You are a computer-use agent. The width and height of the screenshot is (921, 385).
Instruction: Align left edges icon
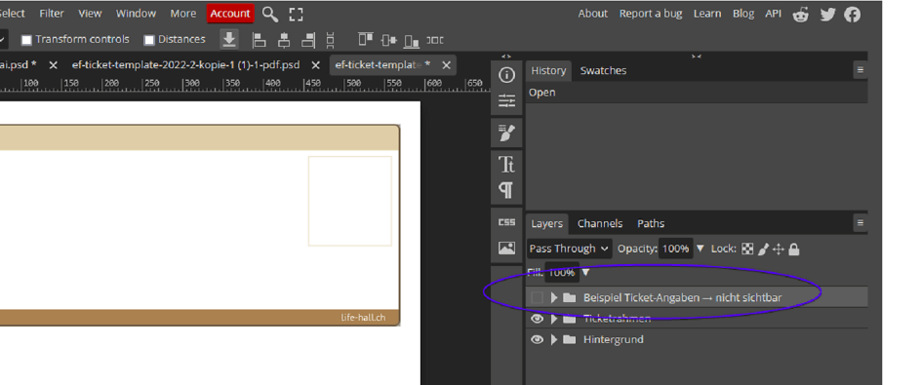tap(260, 40)
